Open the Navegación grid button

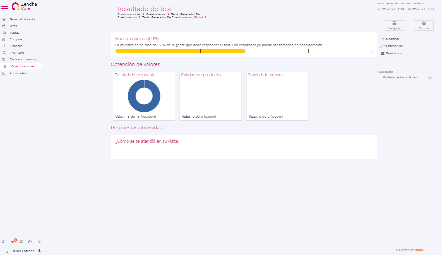coord(394,25)
